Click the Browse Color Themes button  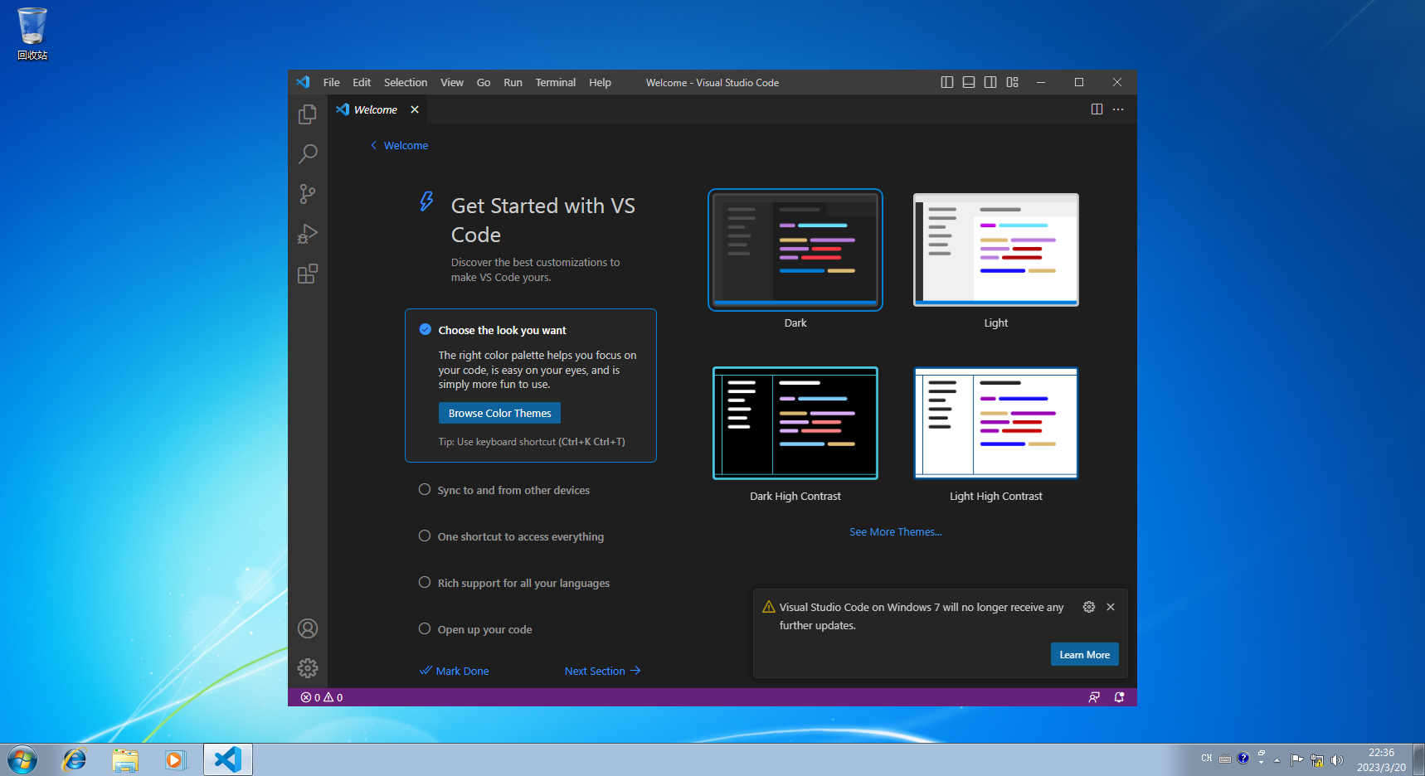[499, 413]
